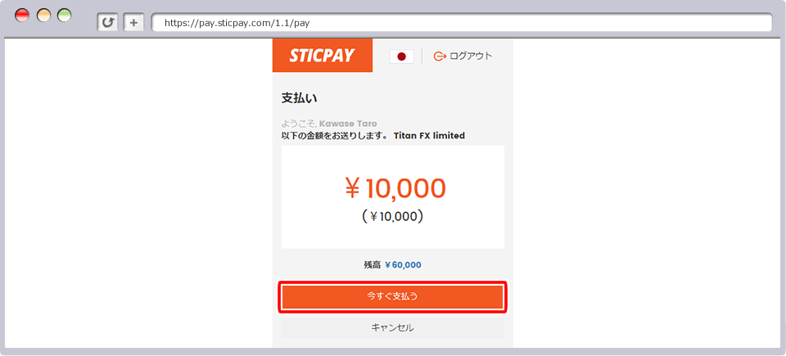Click the STICPAY logo
The width and height of the screenshot is (786, 356).
click(x=323, y=55)
